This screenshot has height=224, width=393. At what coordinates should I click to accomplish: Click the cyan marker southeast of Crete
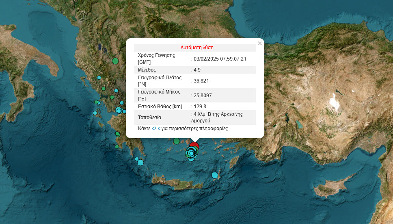coord(214,175)
